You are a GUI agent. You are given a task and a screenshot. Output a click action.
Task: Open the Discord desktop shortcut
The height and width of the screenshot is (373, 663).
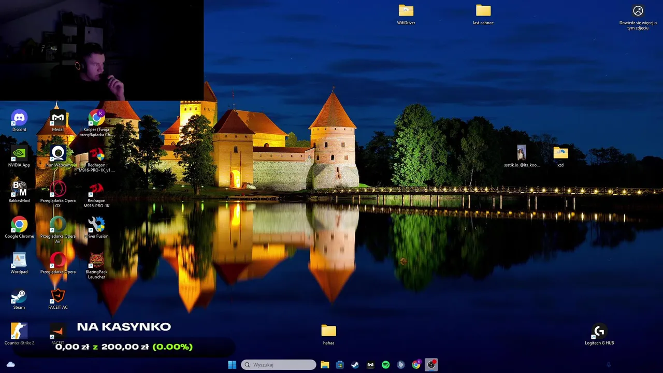(19, 121)
